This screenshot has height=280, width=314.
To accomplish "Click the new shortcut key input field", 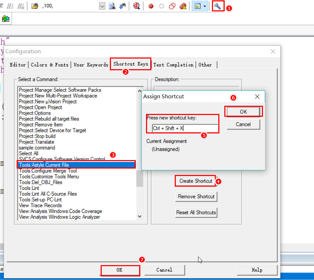I will (x=185, y=128).
